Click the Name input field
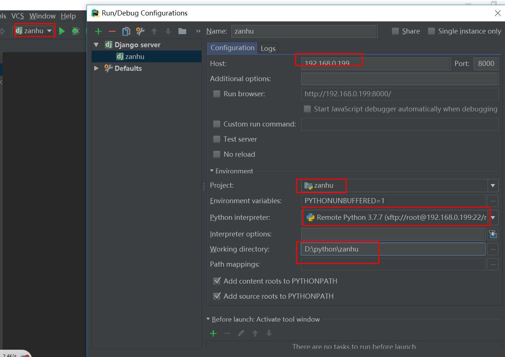The image size is (505, 357). pyautogui.click(x=304, y=31)
